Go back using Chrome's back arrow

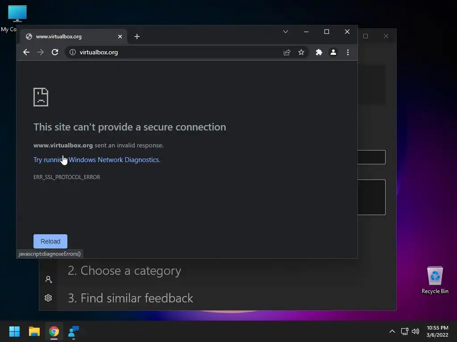click(26, 53)
